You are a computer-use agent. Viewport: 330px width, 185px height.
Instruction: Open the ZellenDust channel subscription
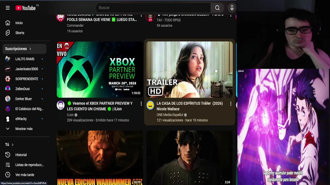pos(24,89)
